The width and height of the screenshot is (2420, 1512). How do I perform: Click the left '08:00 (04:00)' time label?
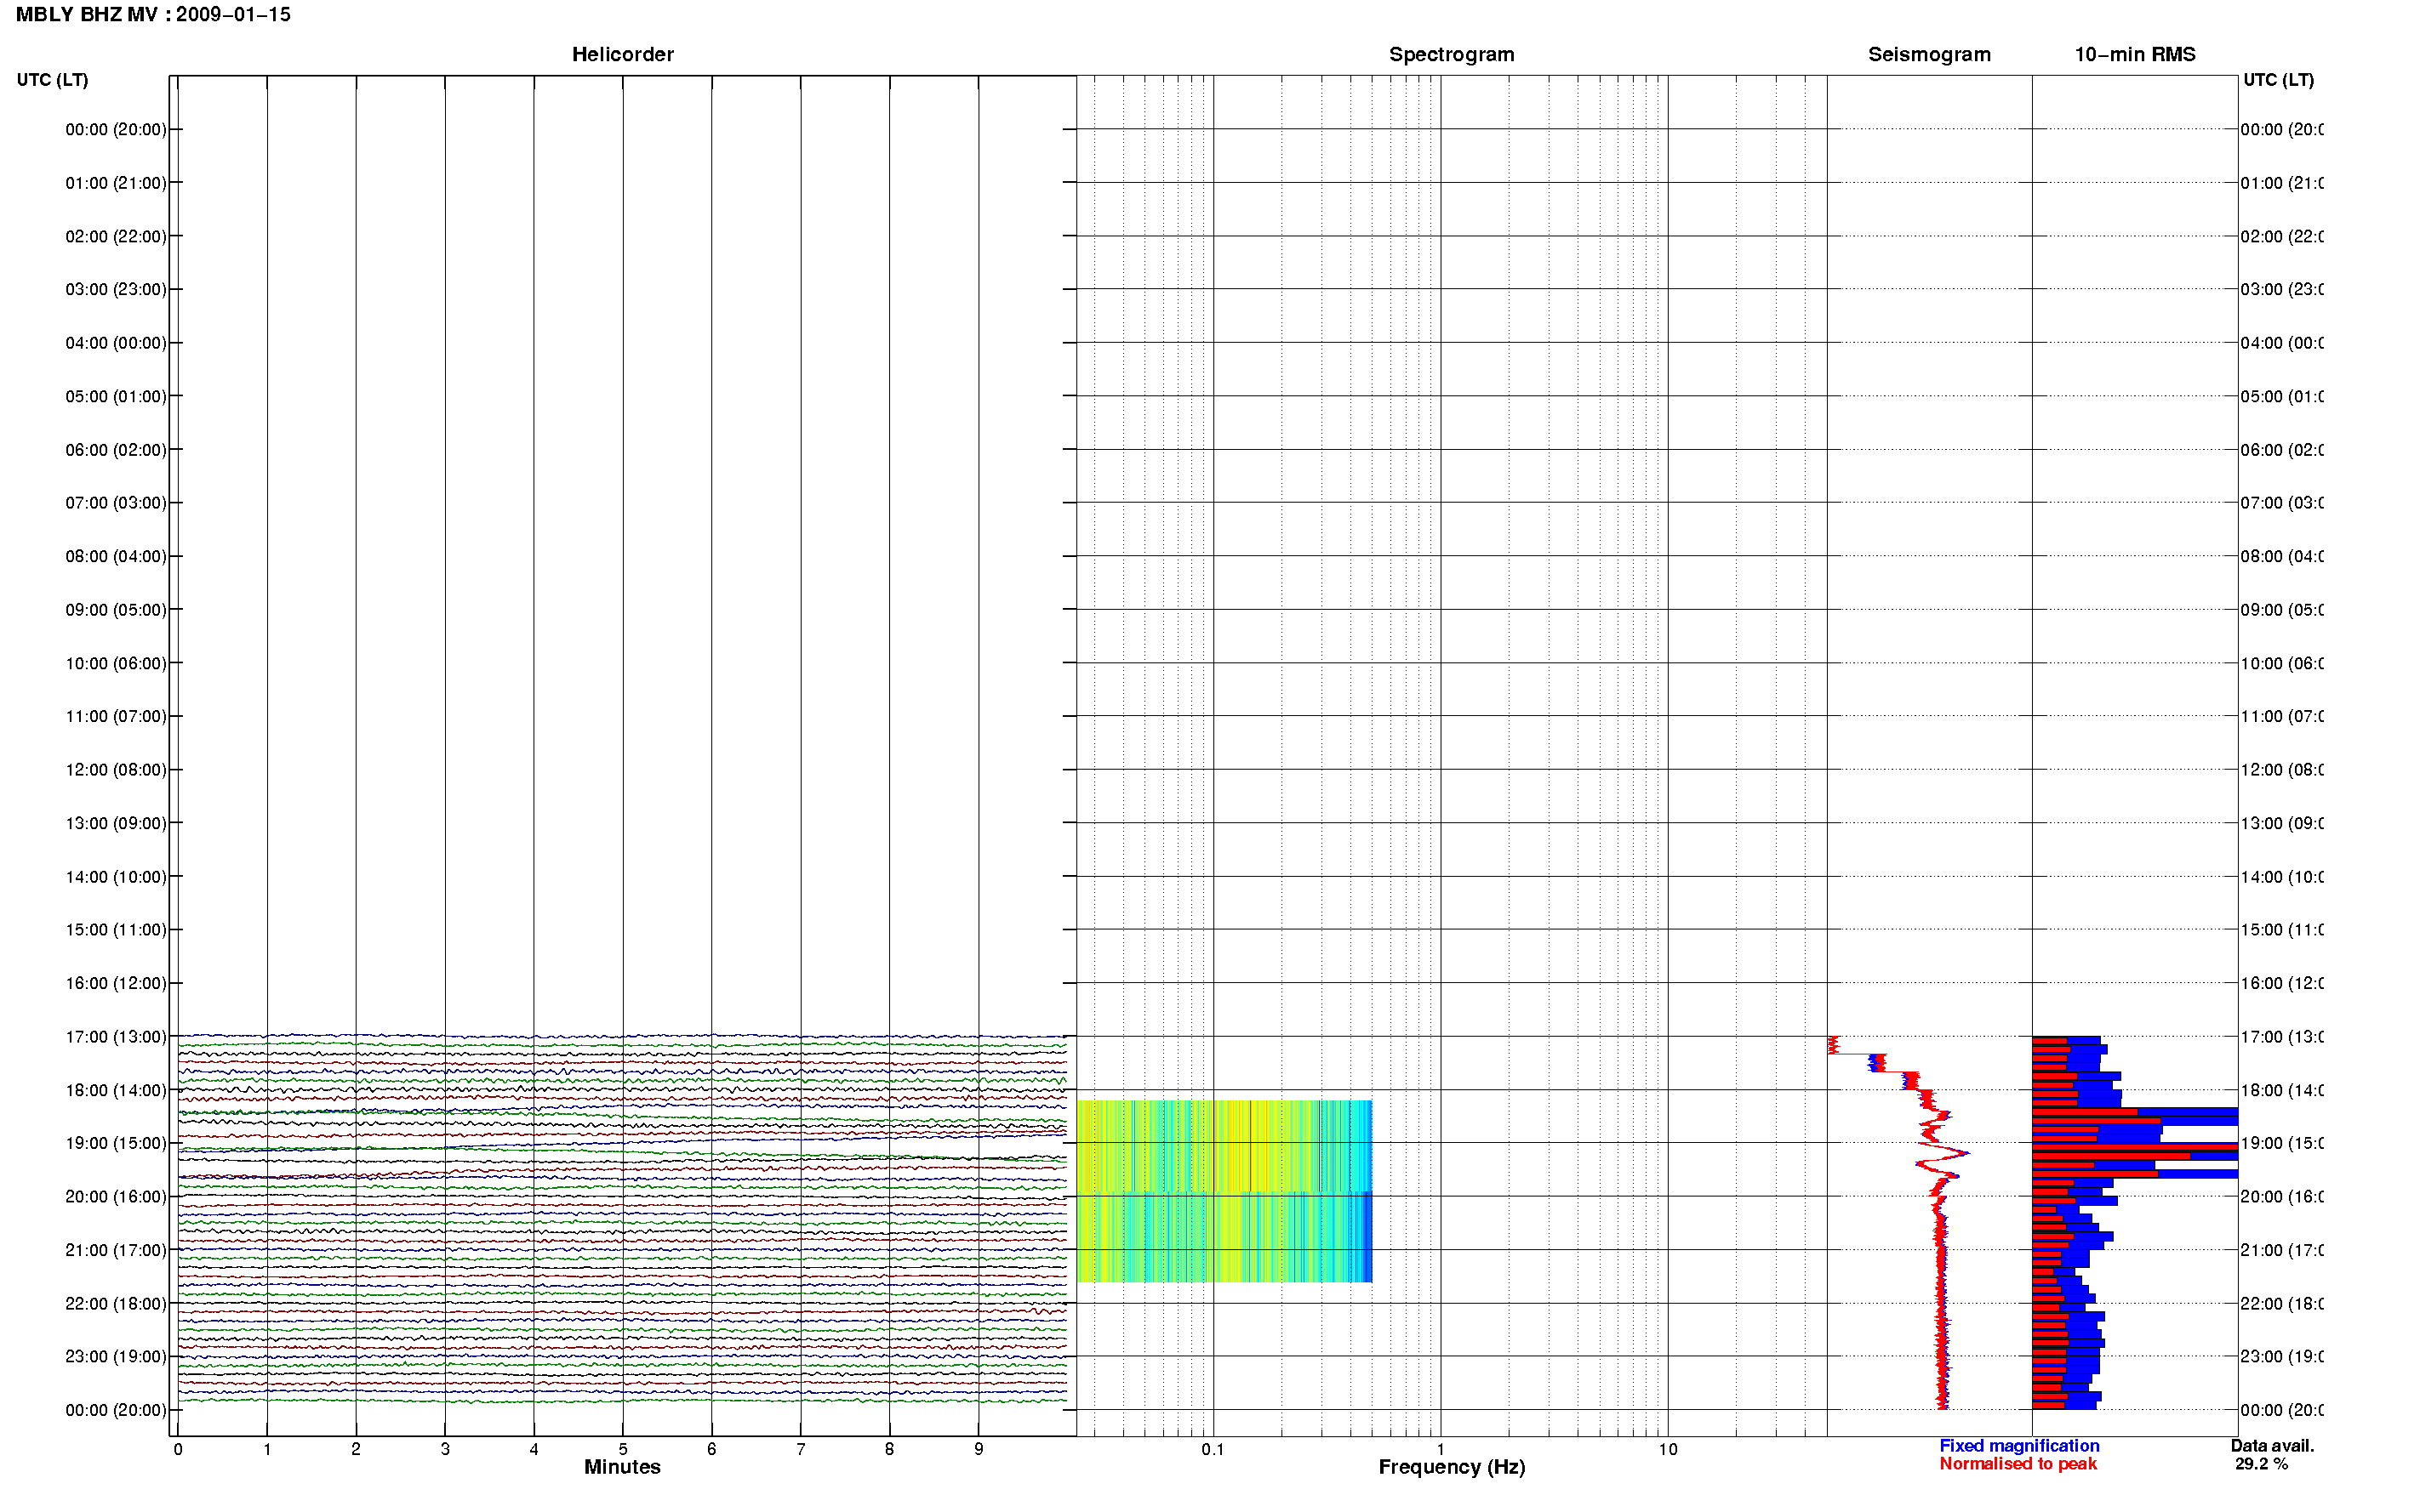(x=116, y=557)
